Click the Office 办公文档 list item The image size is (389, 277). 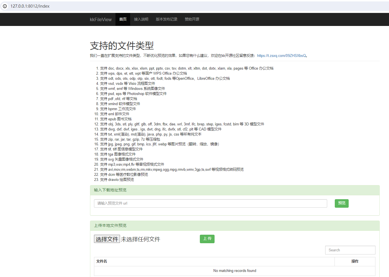click(187, 68)
